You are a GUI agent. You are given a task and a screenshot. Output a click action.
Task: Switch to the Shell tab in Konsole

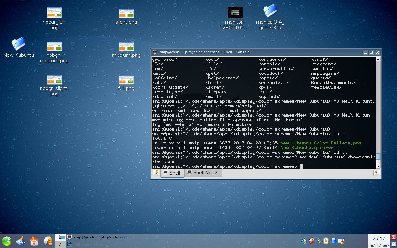coord(172,173)
